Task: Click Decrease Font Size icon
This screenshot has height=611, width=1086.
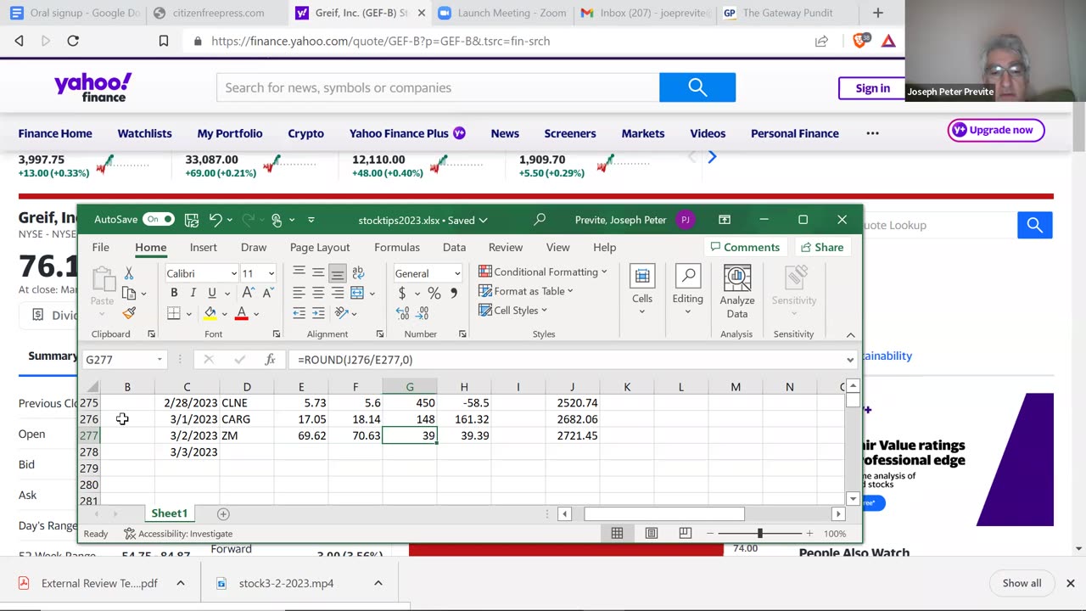Action: click(x=268, y=293)
